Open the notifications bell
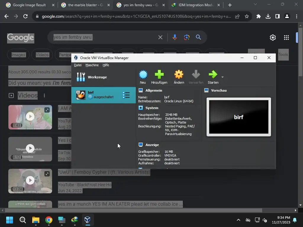 (295, 220)
